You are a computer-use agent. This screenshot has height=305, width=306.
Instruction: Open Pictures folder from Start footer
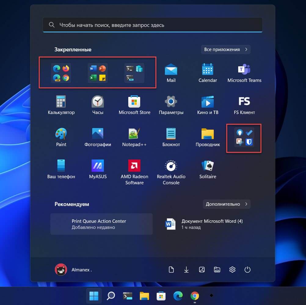click(x=202, y=270)
